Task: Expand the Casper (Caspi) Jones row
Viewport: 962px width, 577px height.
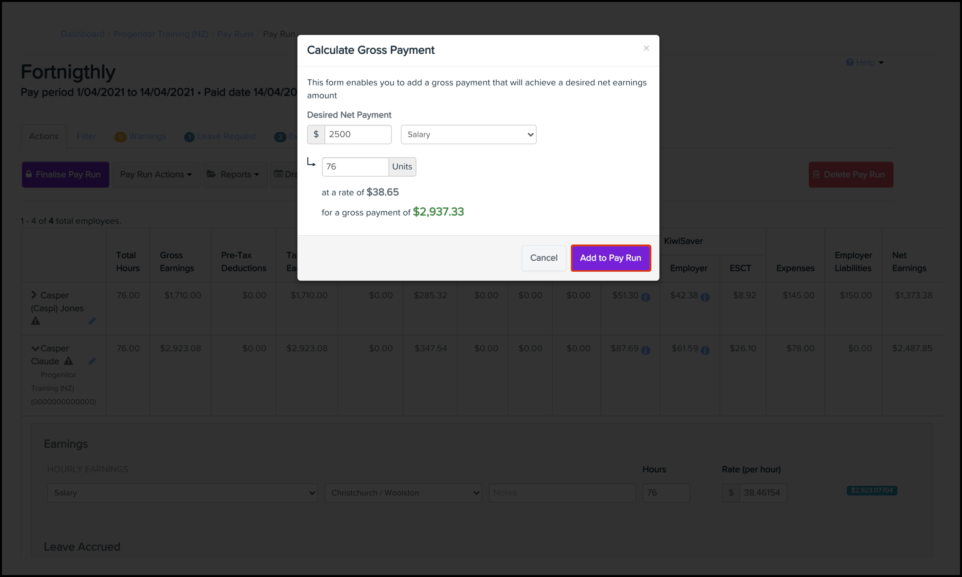Action: point(34,295)
